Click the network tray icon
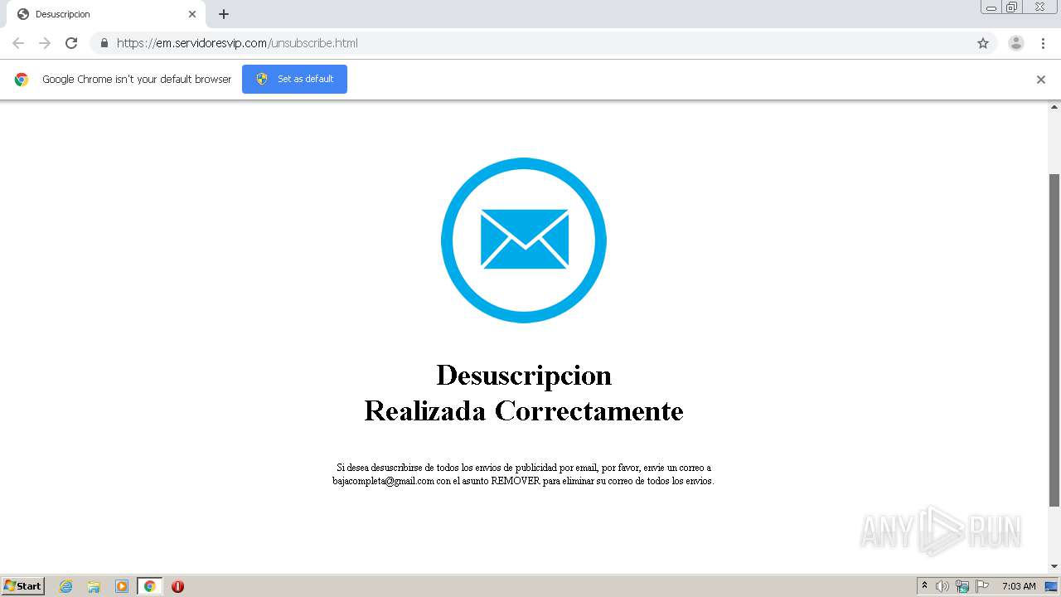 click(x=962, y=586)
